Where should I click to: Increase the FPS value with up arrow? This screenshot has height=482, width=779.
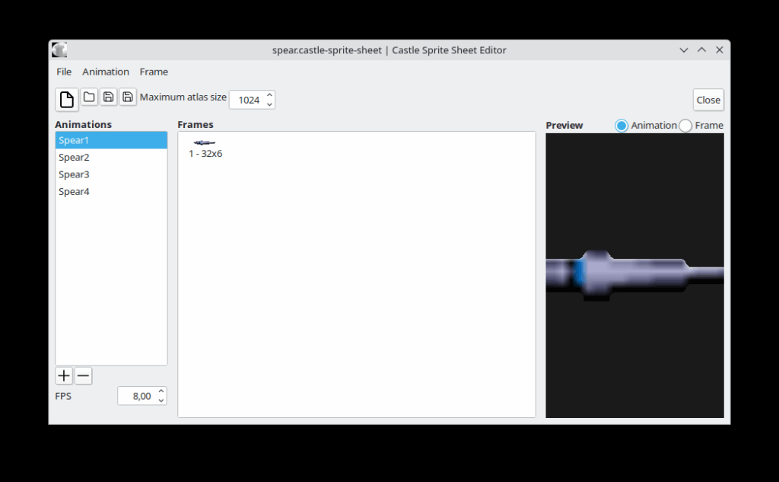tap(161, 391)
